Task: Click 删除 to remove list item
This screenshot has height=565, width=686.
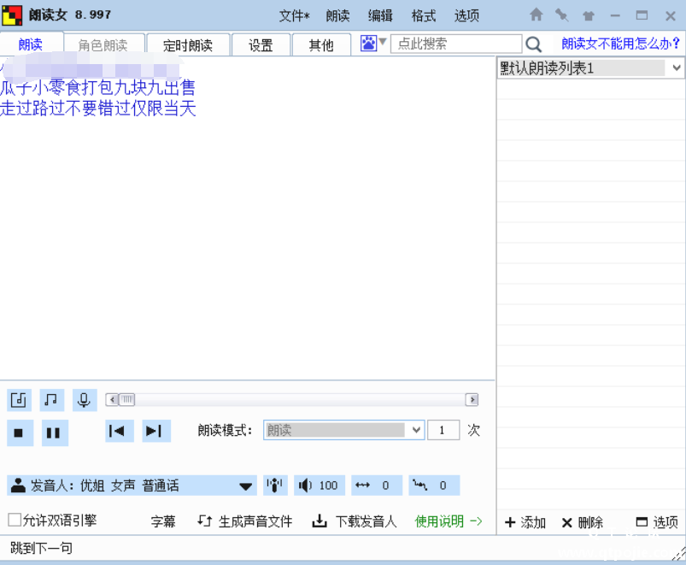Action: coord(583,522)
